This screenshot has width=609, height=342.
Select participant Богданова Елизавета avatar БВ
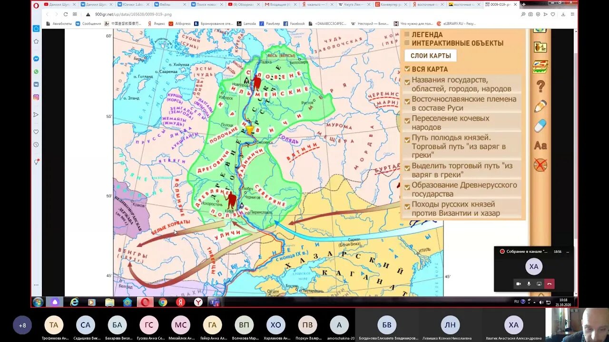(x=387, y=325)
